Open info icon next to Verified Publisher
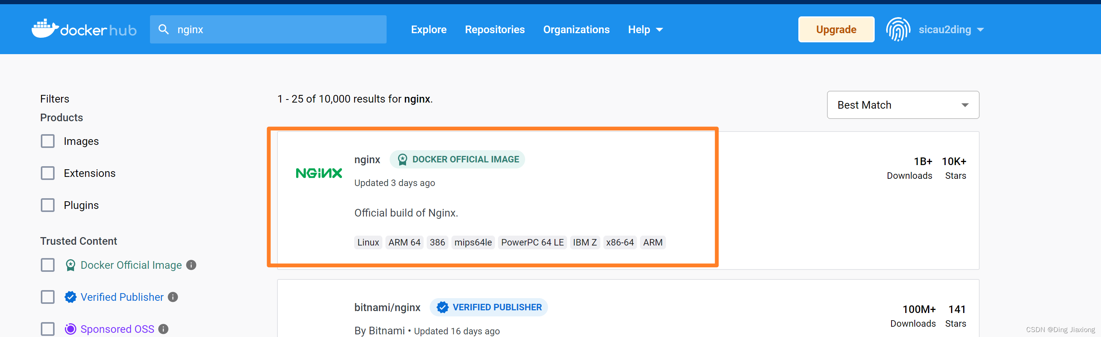 tap(172, 297)
